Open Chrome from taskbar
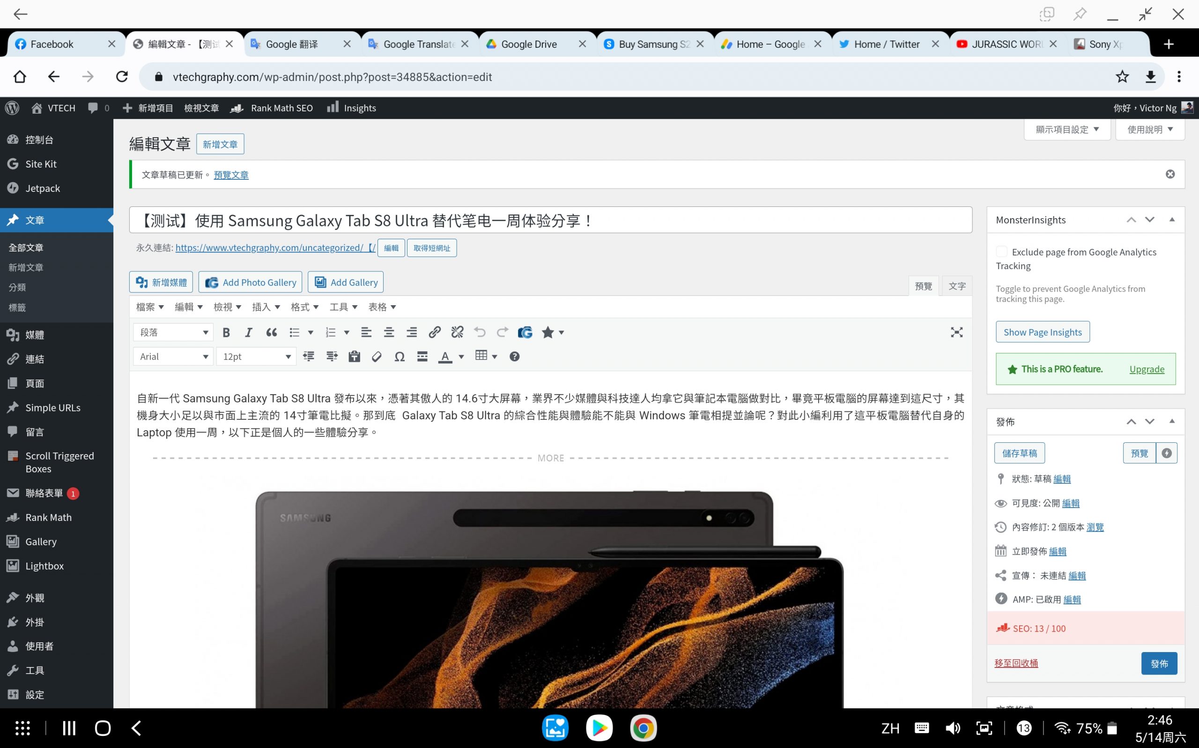1199x748 pixels. (644, 728)
